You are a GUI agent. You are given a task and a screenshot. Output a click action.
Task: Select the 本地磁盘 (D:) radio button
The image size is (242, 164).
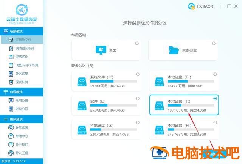tap(215, 74)
